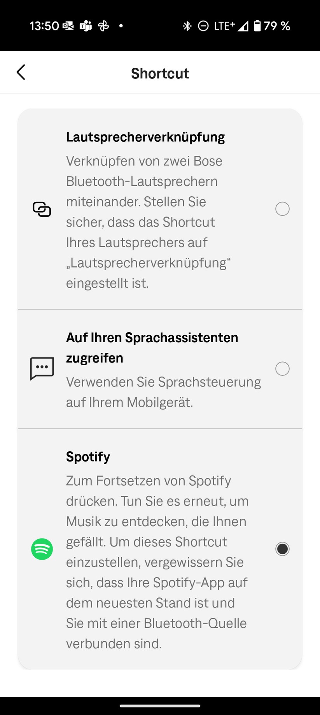Tap the Teams notification icon
The width and height of the screenshot is (320, 715).
point(86,26)
